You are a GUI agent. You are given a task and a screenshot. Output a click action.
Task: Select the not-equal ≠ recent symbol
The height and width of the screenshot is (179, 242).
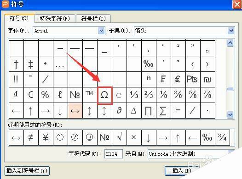click(x=31, y=137)
